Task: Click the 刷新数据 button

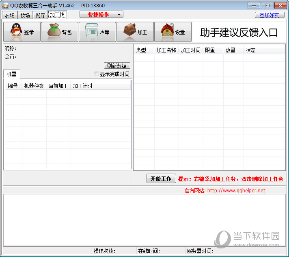Action: (x=117, y=66)
